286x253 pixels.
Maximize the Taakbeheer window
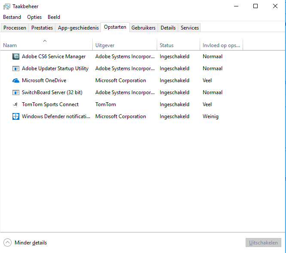pyautogui.click(x=256, y=6)
